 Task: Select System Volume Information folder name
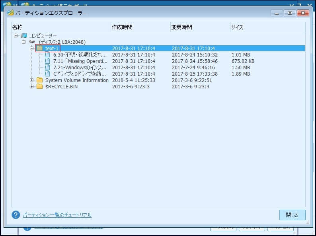[77, 80]
